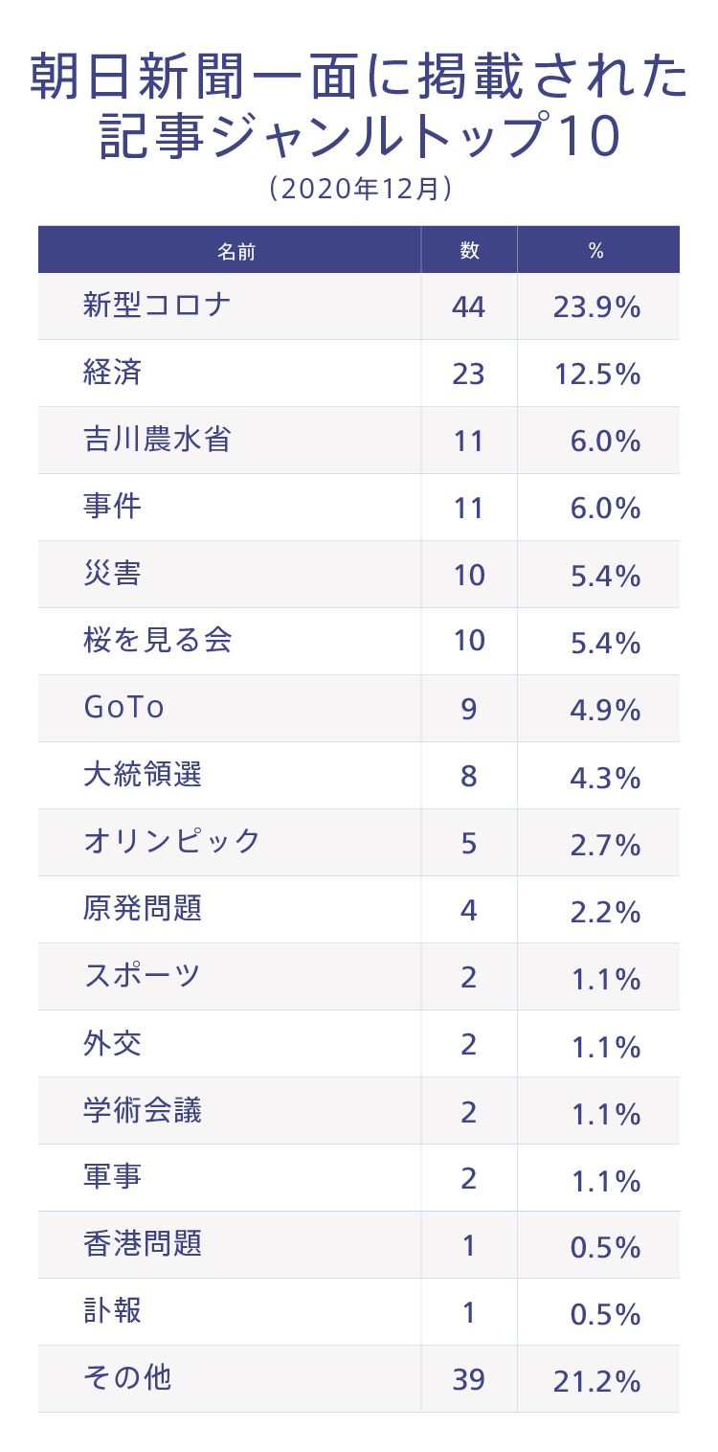Click the chart title 朝日新聞一面に掲載された

click(359, 79)
